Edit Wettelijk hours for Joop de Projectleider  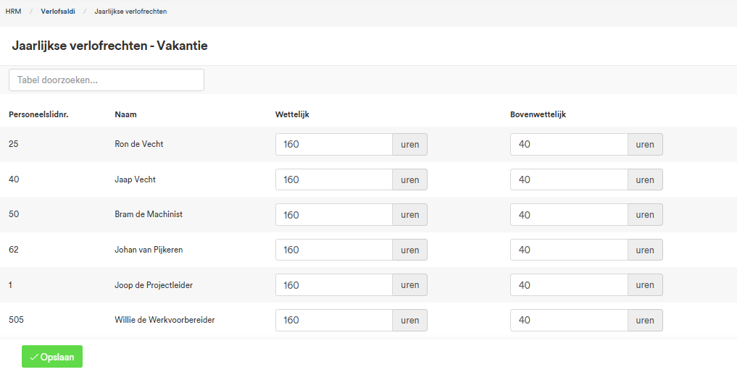click(334, 285)
